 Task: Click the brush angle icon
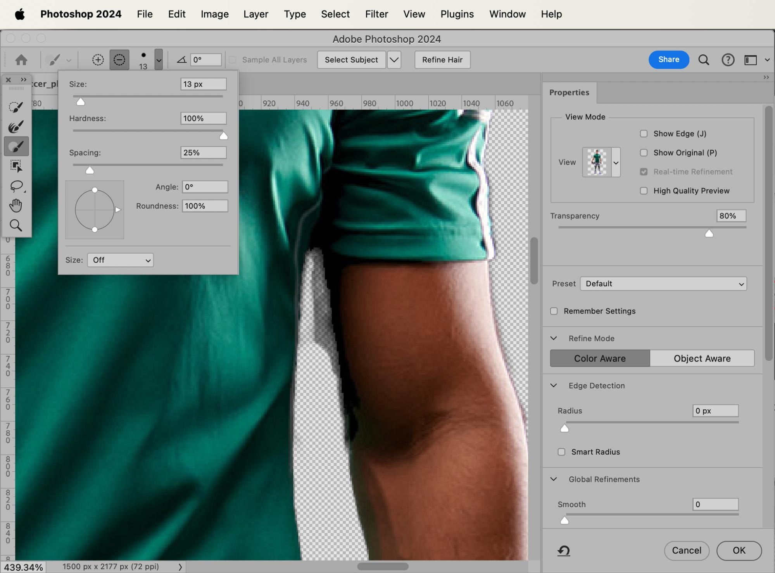(x=181, y=60)
